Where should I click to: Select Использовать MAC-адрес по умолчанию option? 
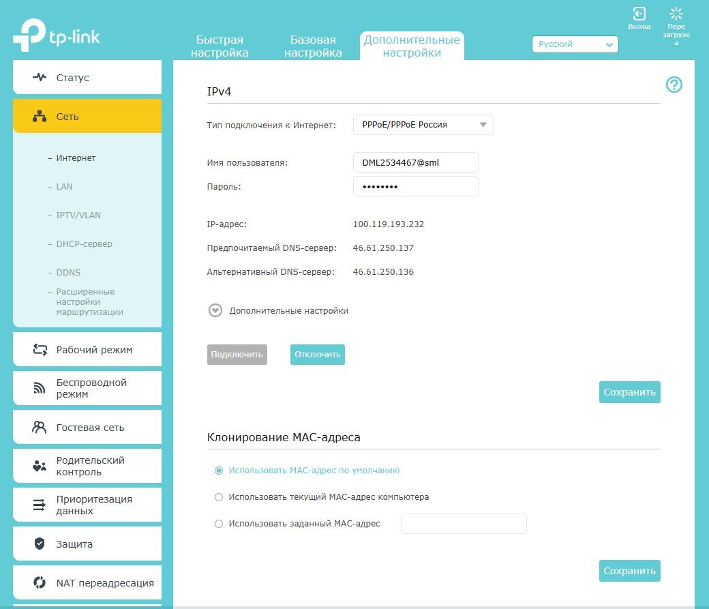point(219,471)
